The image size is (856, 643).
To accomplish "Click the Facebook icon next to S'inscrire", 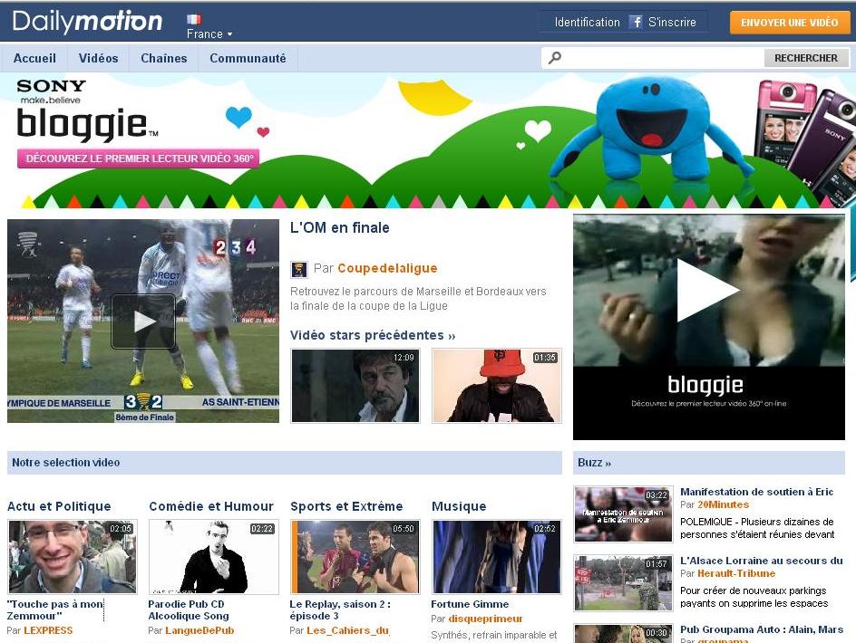I will pos(636,22).
